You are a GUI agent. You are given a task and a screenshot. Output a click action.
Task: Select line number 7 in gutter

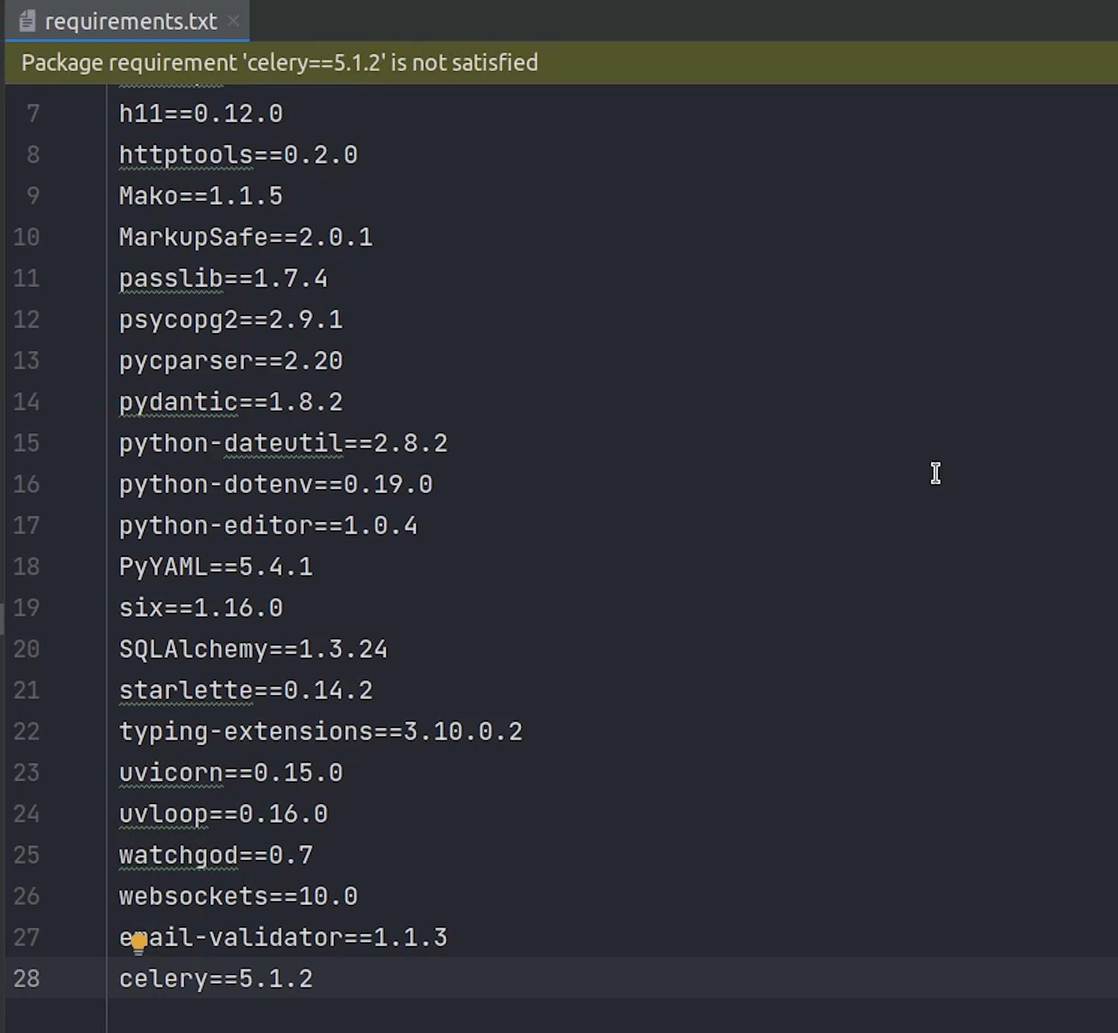pos(32,114)
